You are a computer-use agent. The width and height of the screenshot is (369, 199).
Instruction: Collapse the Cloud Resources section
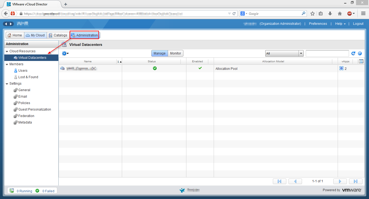point(7,51)
